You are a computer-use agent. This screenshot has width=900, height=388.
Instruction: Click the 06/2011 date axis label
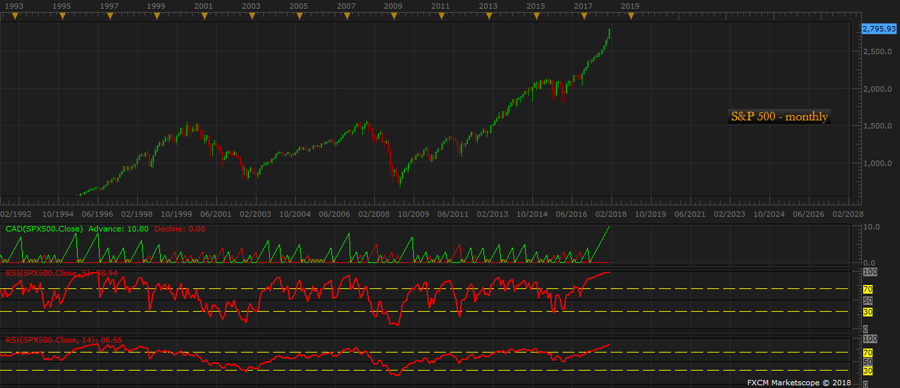(453, 215)
